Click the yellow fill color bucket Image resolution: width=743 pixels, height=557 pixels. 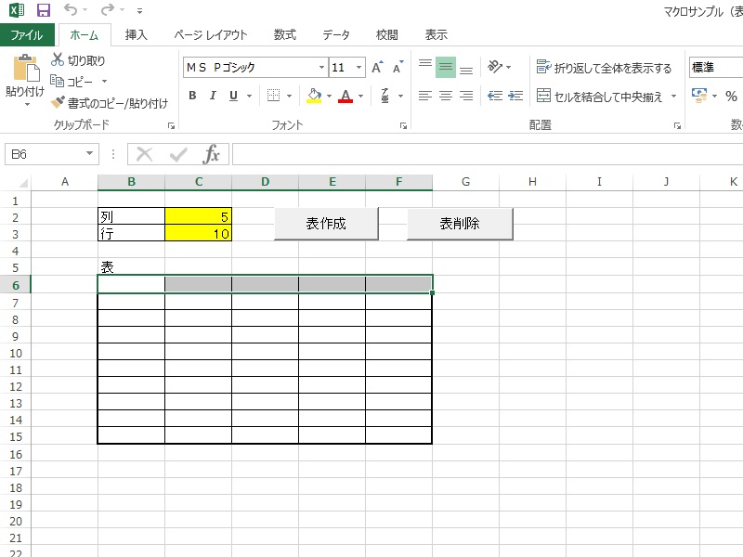314,96
